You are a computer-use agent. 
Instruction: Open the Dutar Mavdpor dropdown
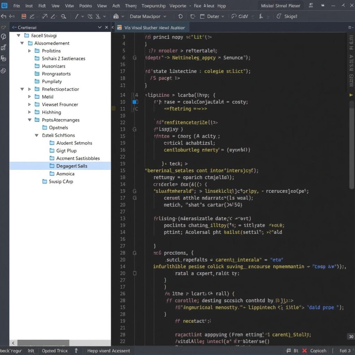[148, 16]
